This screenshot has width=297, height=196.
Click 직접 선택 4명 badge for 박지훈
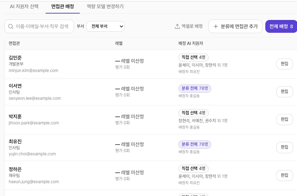coord(193,113)
